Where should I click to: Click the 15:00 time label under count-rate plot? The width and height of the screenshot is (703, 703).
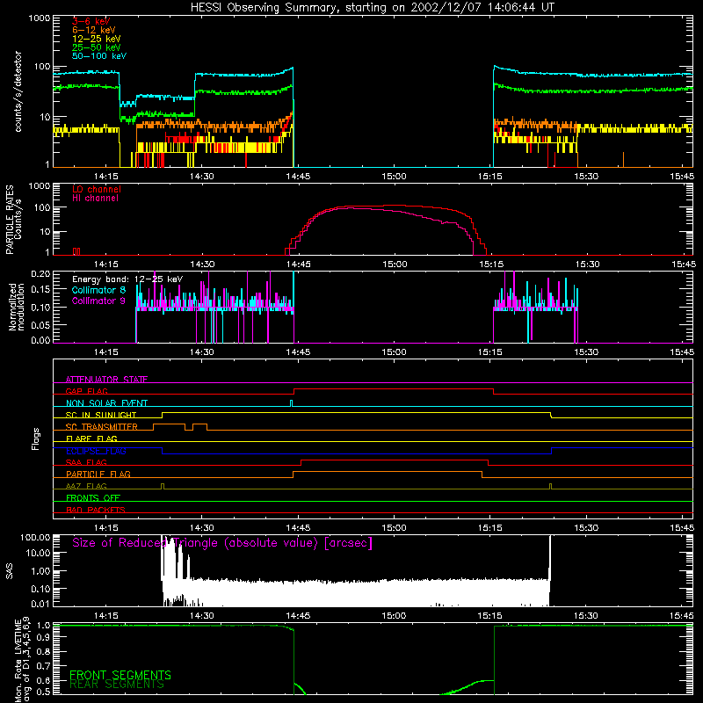tap(394, 177)
